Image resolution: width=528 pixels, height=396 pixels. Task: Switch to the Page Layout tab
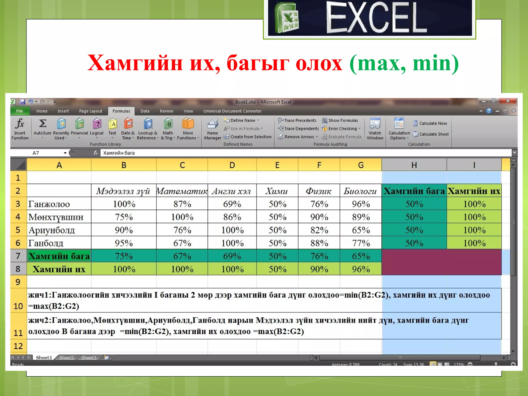click(90, 111)
